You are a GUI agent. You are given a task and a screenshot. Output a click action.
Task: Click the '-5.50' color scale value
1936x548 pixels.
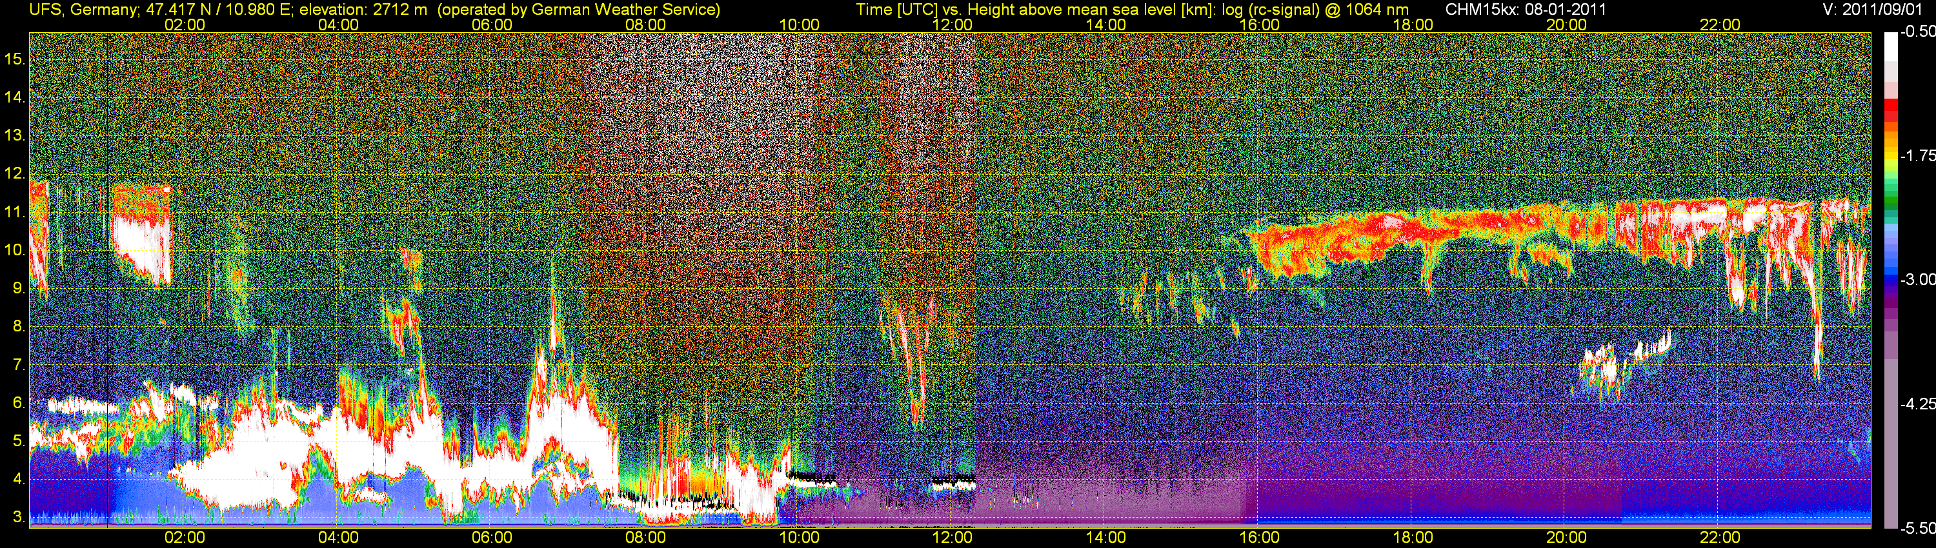point(1918,529)
